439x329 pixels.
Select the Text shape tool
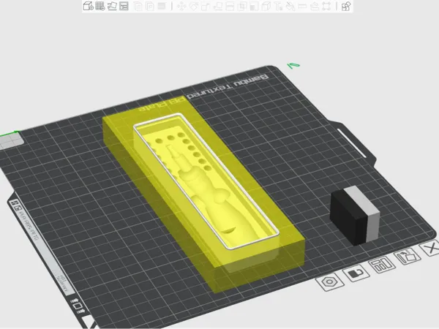[278, 6]
